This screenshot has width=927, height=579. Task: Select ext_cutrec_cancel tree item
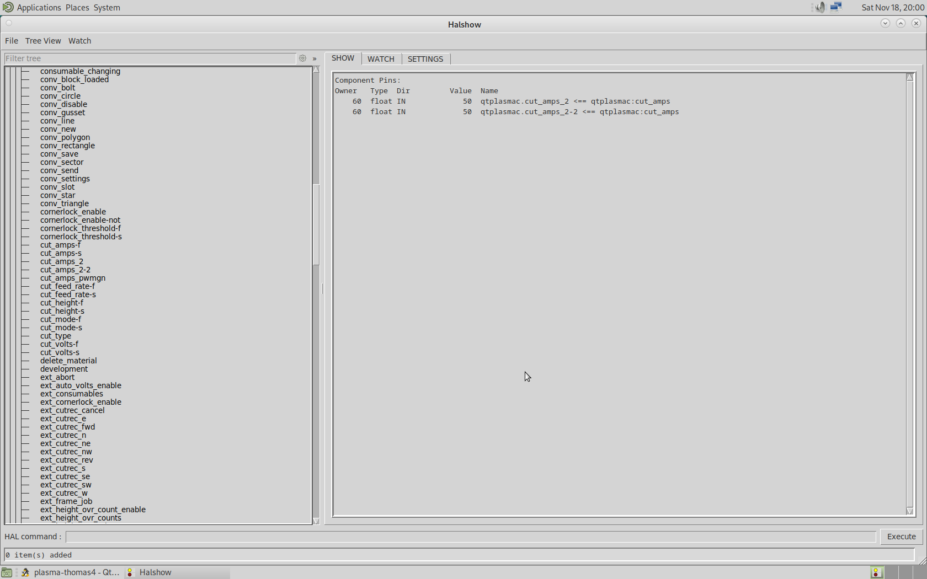[72, 410]
